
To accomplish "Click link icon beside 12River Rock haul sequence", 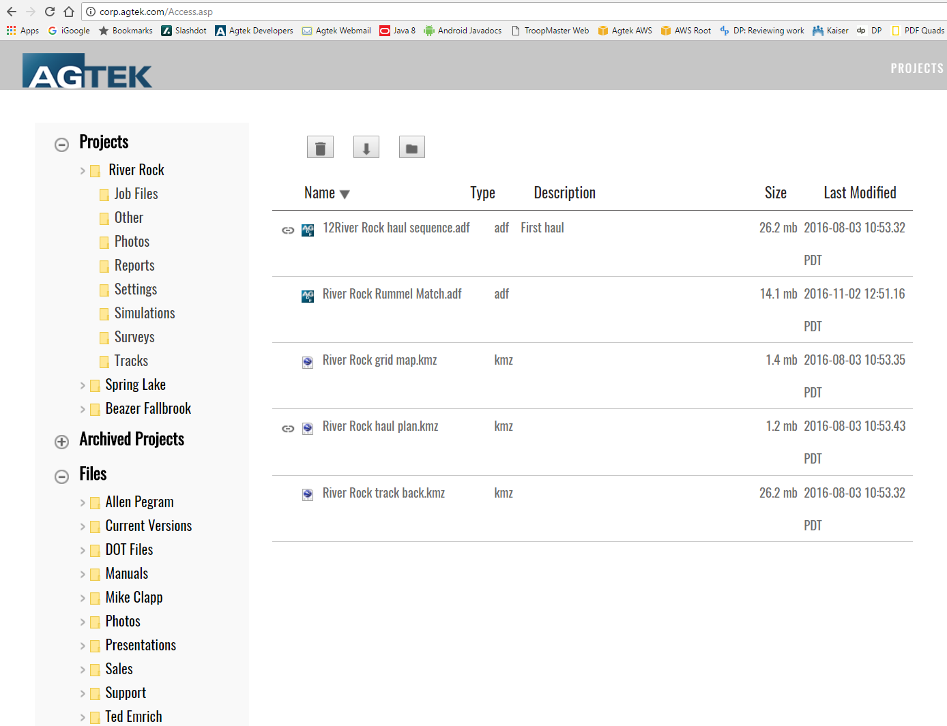I will (288, 230).
